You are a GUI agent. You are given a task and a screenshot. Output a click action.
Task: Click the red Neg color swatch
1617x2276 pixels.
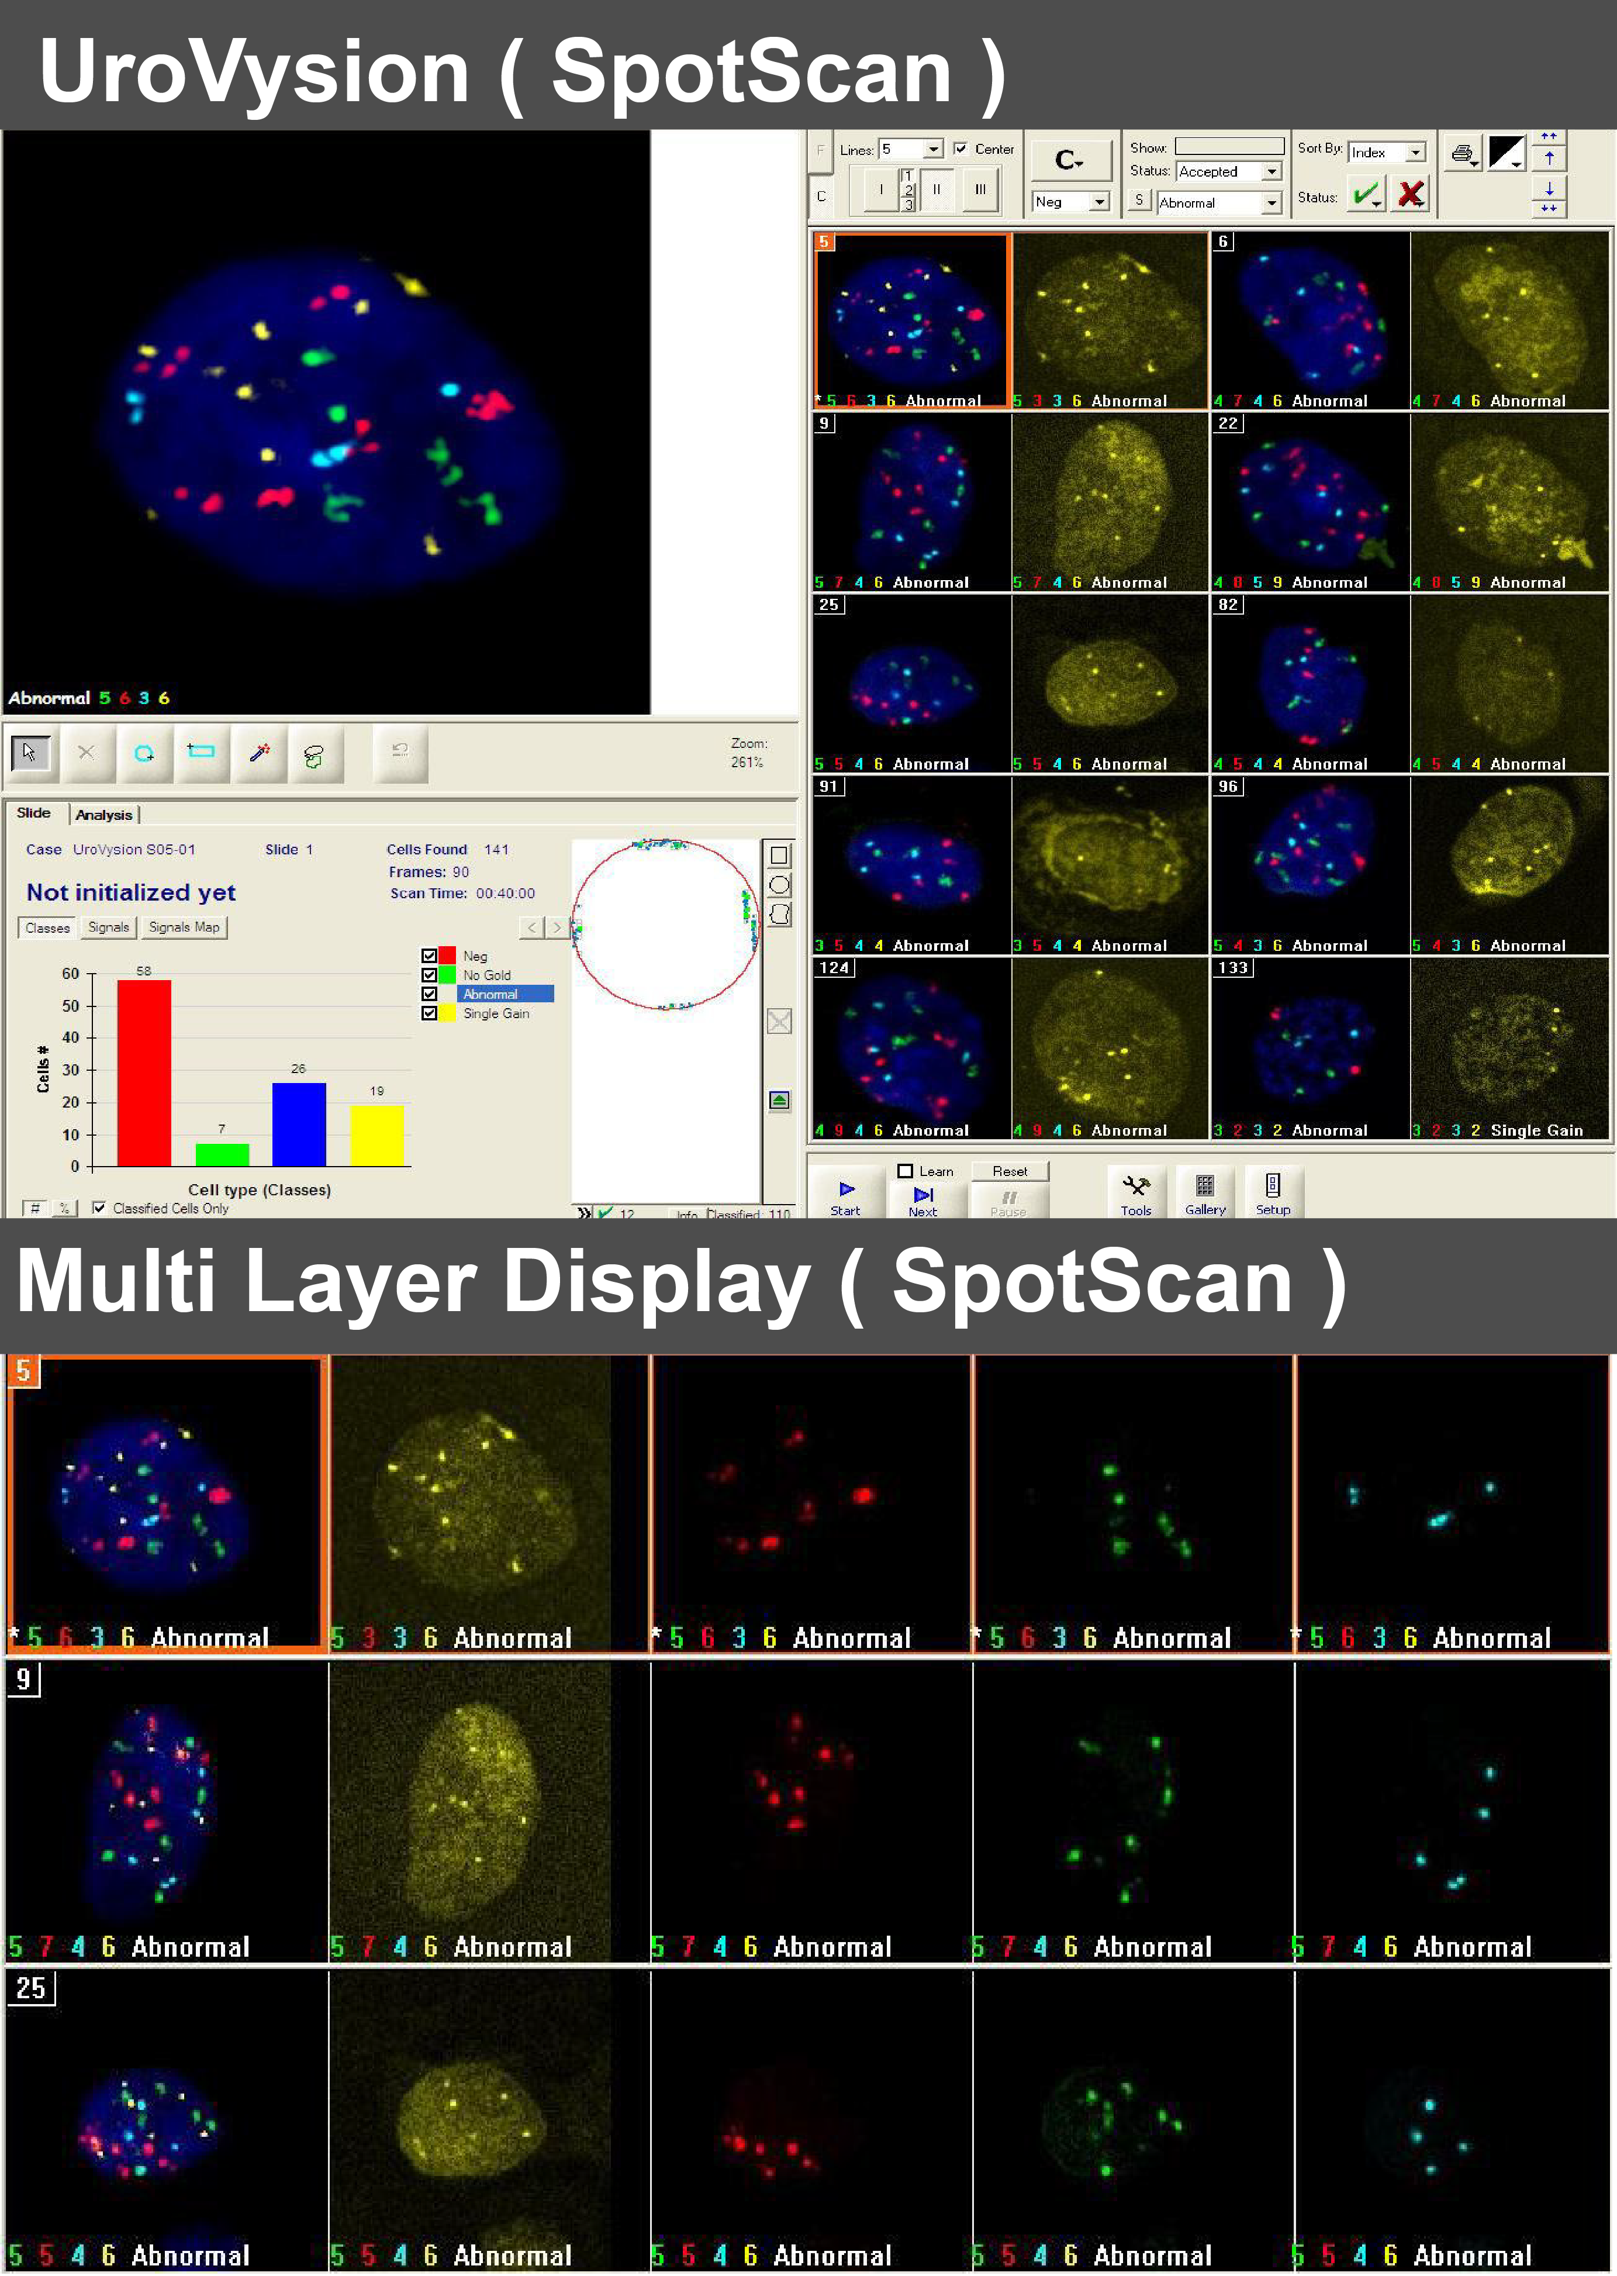[447, 955]
